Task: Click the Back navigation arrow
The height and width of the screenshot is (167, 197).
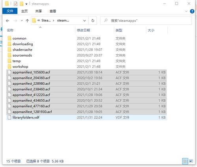Action: click(8, 21)
